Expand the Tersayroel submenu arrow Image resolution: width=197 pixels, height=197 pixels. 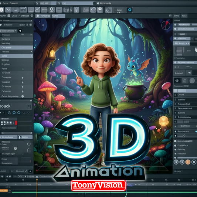[x=23, y=82]
